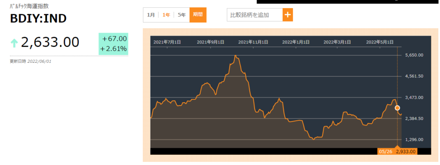Click the green up-arrow icon beside price

click(x=14, y=43)
